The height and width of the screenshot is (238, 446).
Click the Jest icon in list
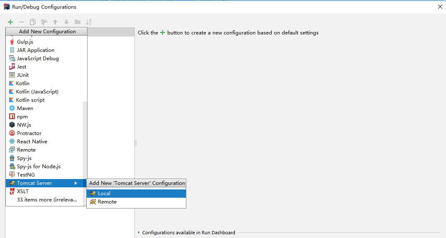point(12,66)
